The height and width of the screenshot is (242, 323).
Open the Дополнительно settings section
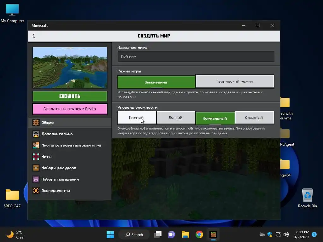(70, 134)
